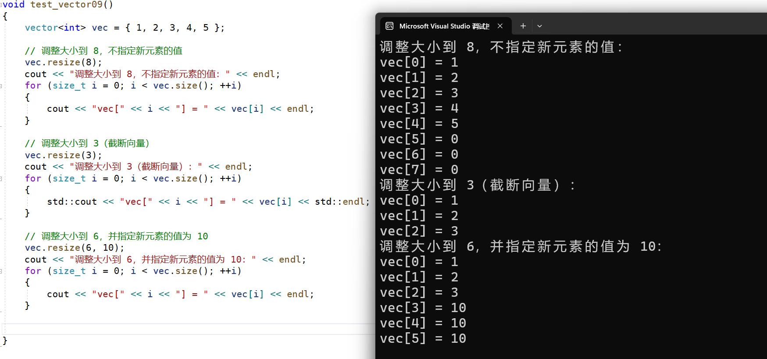Image resolution: width=767 pixels, height=359 pixels.
Task: Click the std::cout line in the second loop
Action: point(208,202)
